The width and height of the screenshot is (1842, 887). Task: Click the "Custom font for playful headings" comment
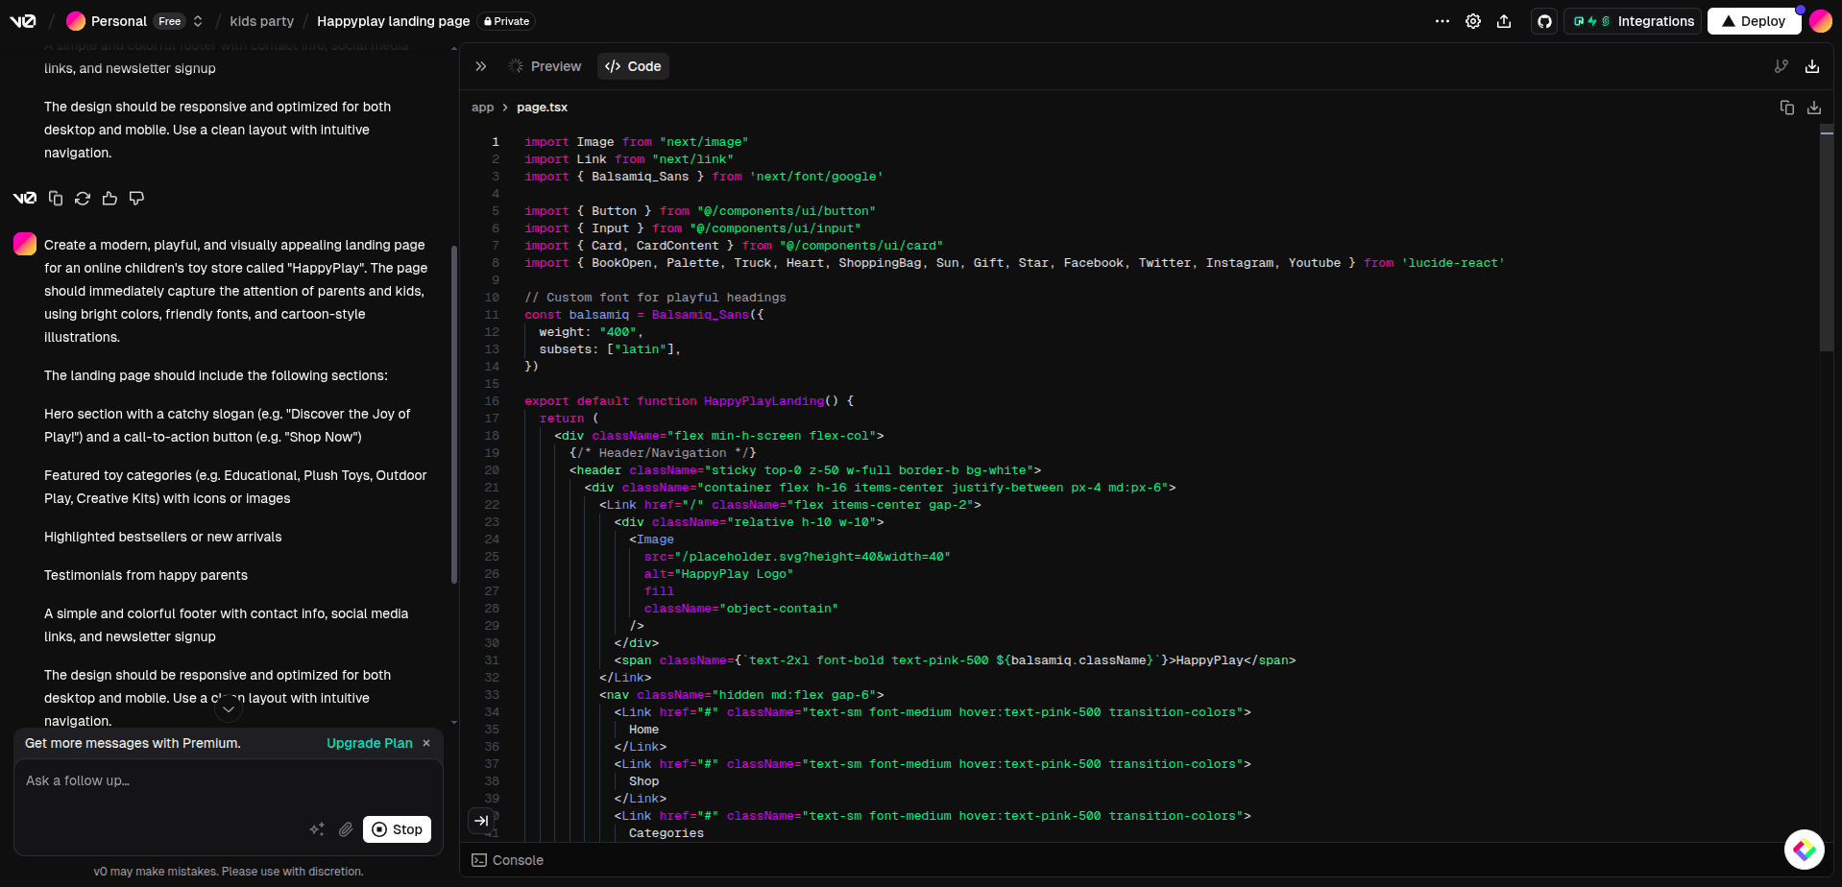655,298
